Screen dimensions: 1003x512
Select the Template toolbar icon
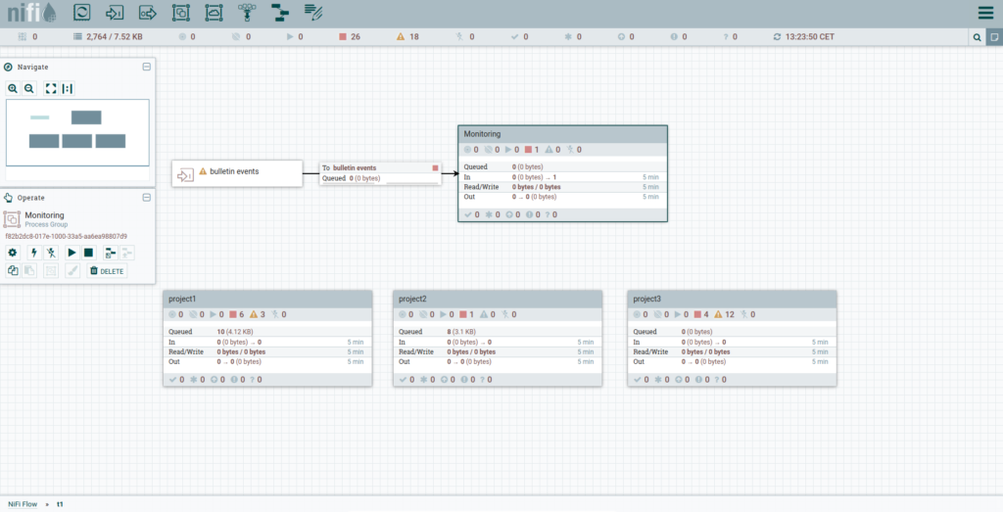[280, 12]
